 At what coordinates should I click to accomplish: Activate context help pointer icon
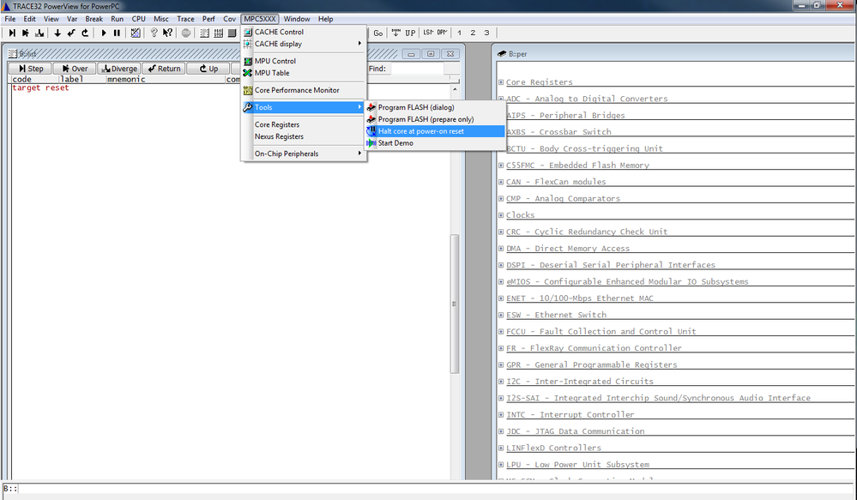pyautogui.click(x=168, y=33)
